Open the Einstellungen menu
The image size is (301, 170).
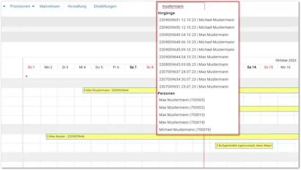click(105, 6)
